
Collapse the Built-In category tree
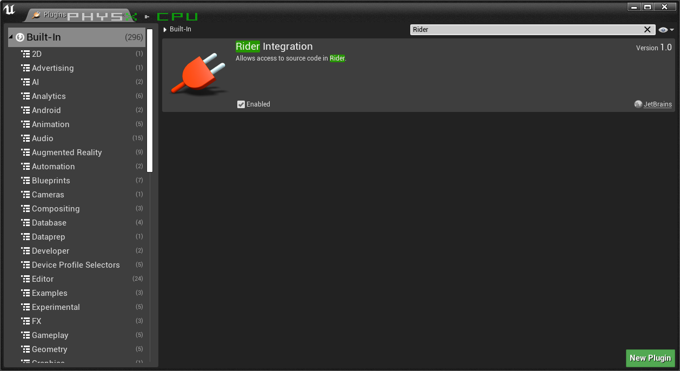(11, 37)
